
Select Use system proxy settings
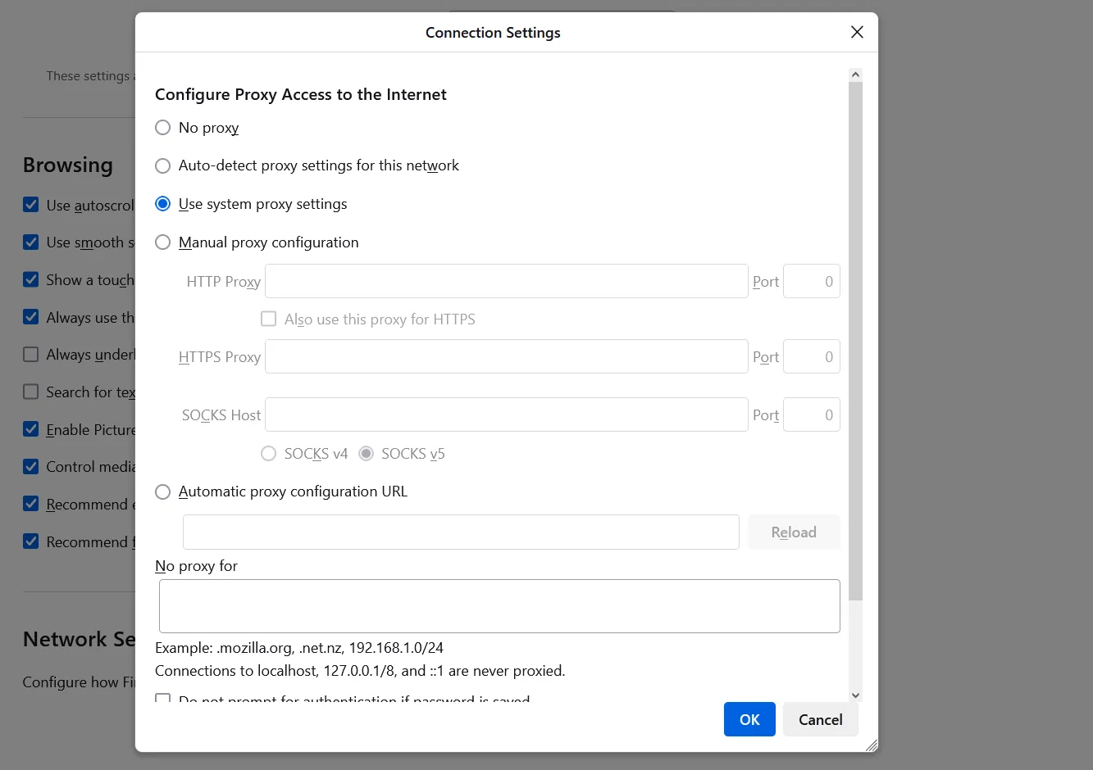point(163,204)
